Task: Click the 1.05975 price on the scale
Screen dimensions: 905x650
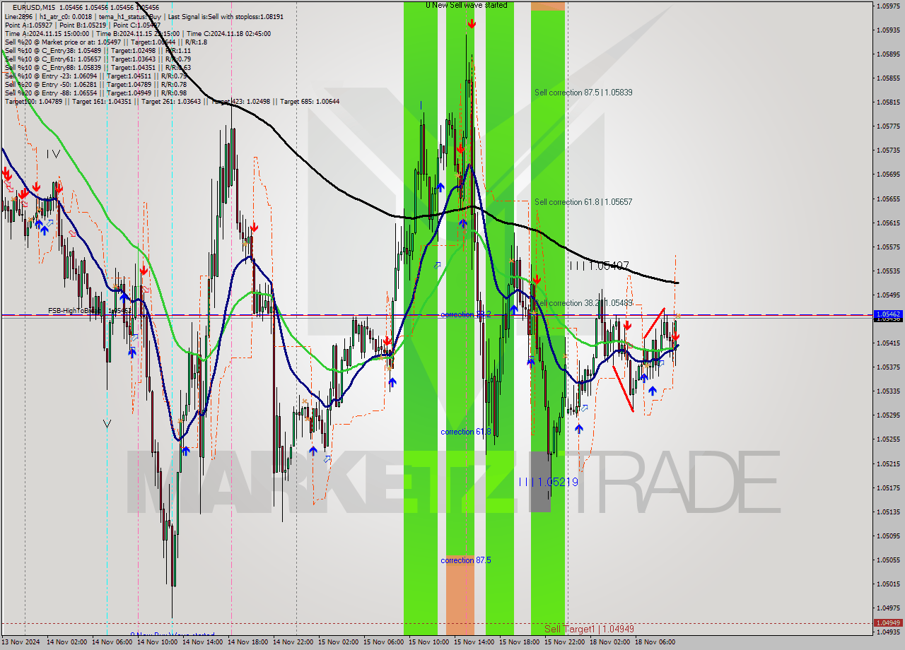Action: point(888,6)
